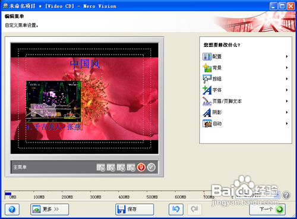Expand the 背景 submenu arrow

287,68
